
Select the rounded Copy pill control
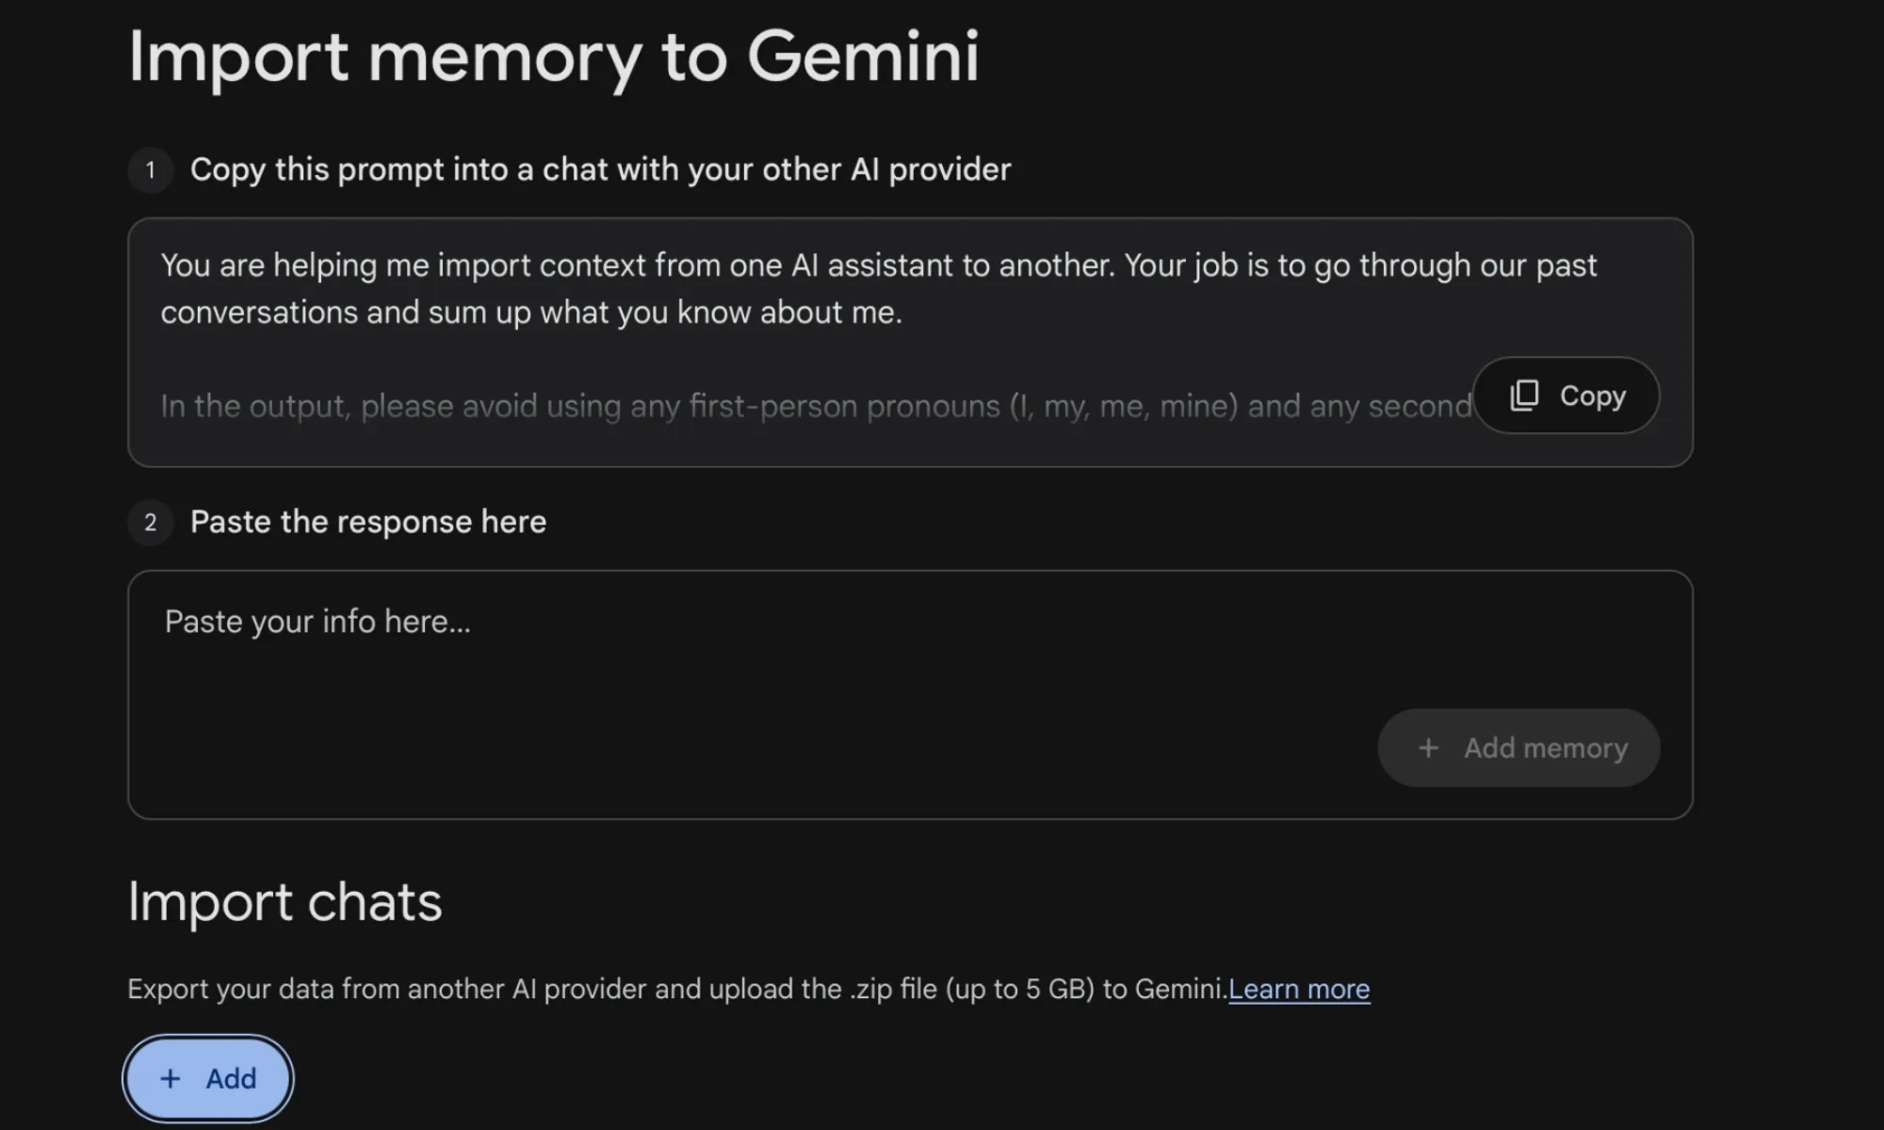pyautogui.click(x=1566, y=395)
